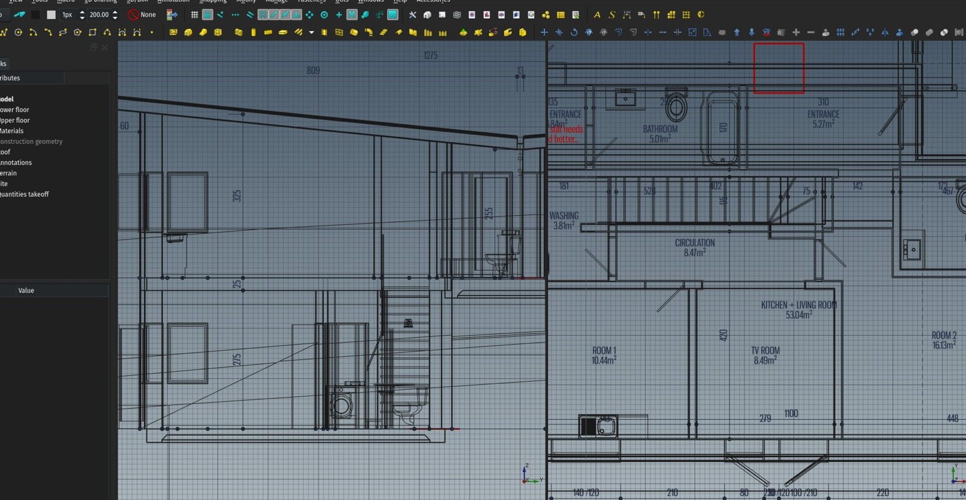Select the gray minus remove-component tool
Viewport: 966px width, 500px height.
(x=811, y=32)
